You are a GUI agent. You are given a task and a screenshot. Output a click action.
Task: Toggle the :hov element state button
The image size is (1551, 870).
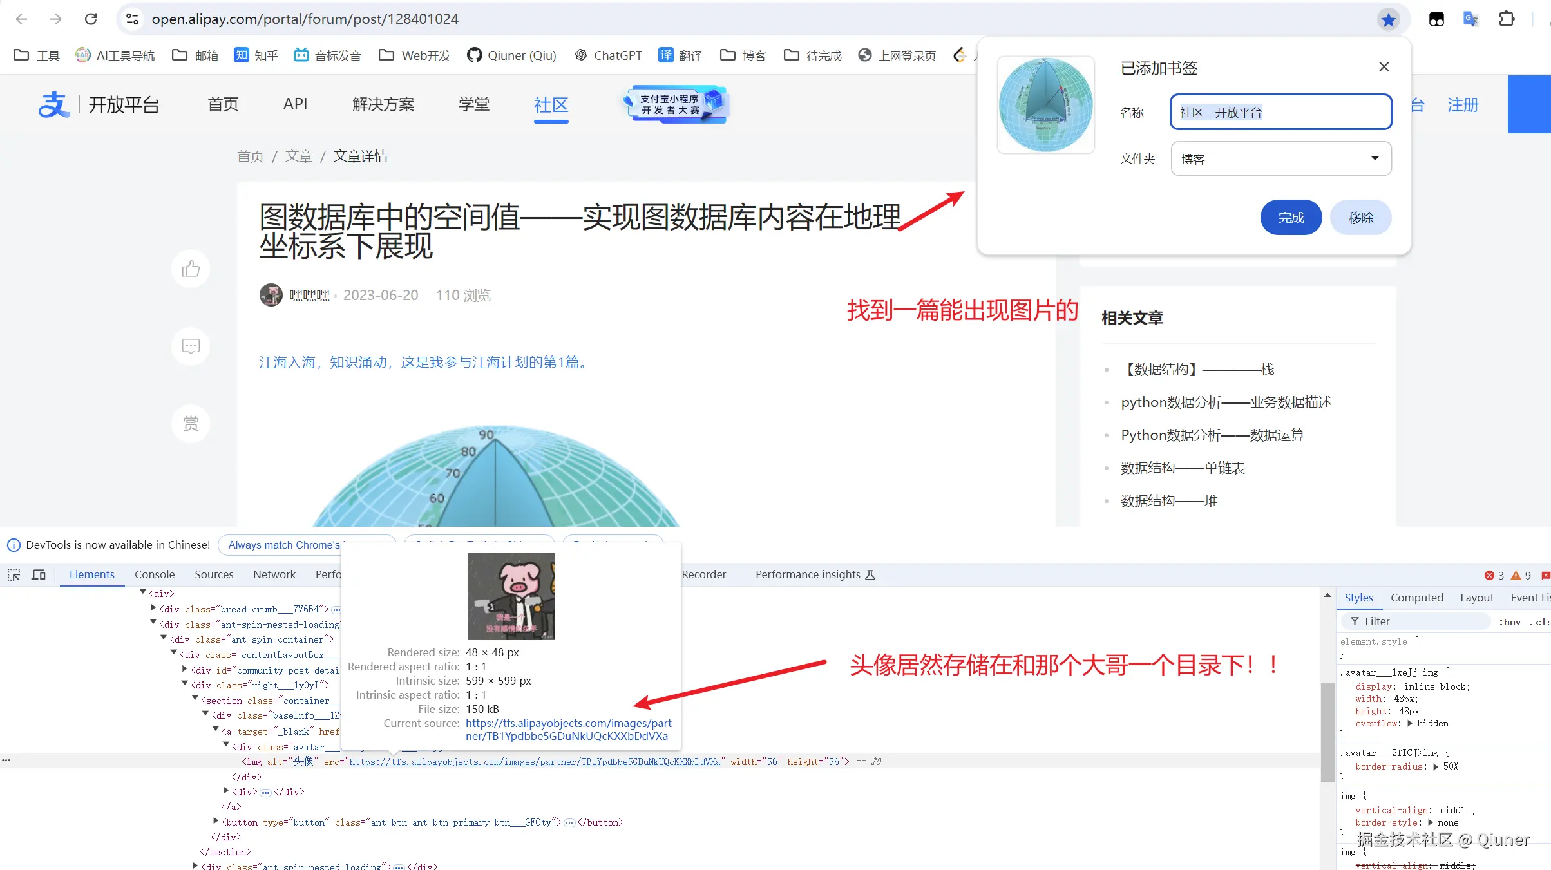(x=1509, y=621)
